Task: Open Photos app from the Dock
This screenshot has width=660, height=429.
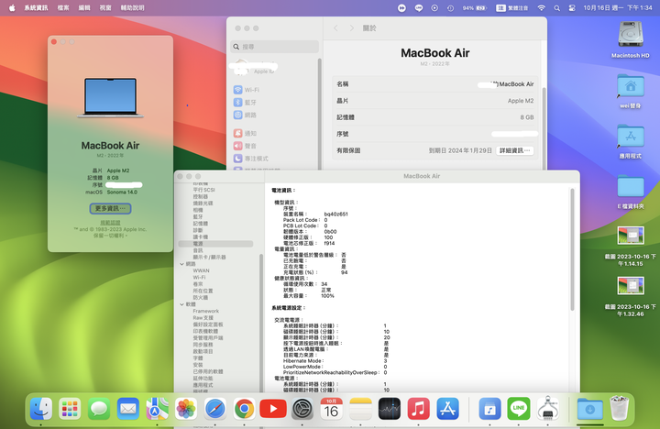Action: tap(186, 409)
